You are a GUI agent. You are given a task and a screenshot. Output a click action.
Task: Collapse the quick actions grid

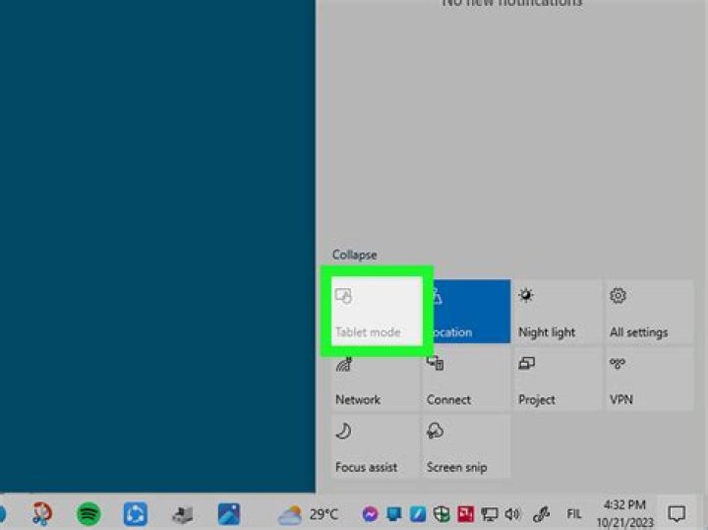point(354,255)
